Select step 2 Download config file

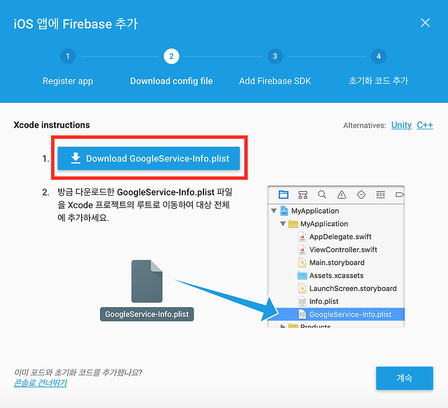click(172, 56)
